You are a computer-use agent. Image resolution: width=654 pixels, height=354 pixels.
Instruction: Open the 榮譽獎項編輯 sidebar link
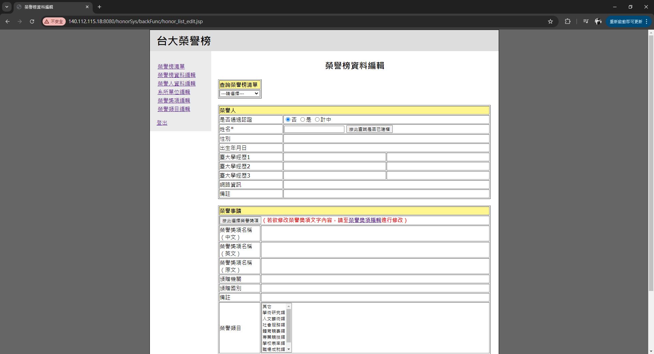tap(174, 101)
